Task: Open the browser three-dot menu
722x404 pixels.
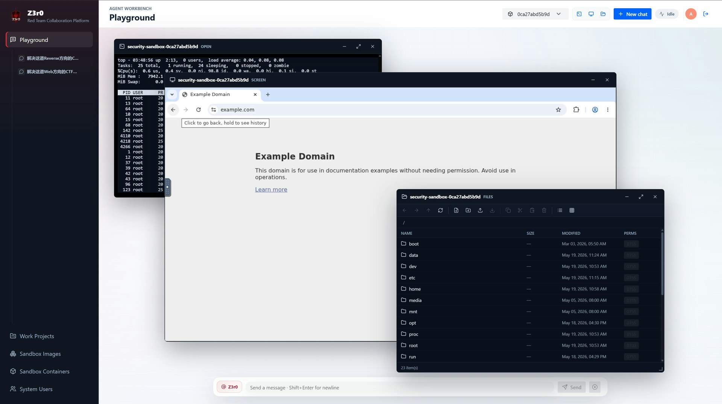Action: point(608,110)
